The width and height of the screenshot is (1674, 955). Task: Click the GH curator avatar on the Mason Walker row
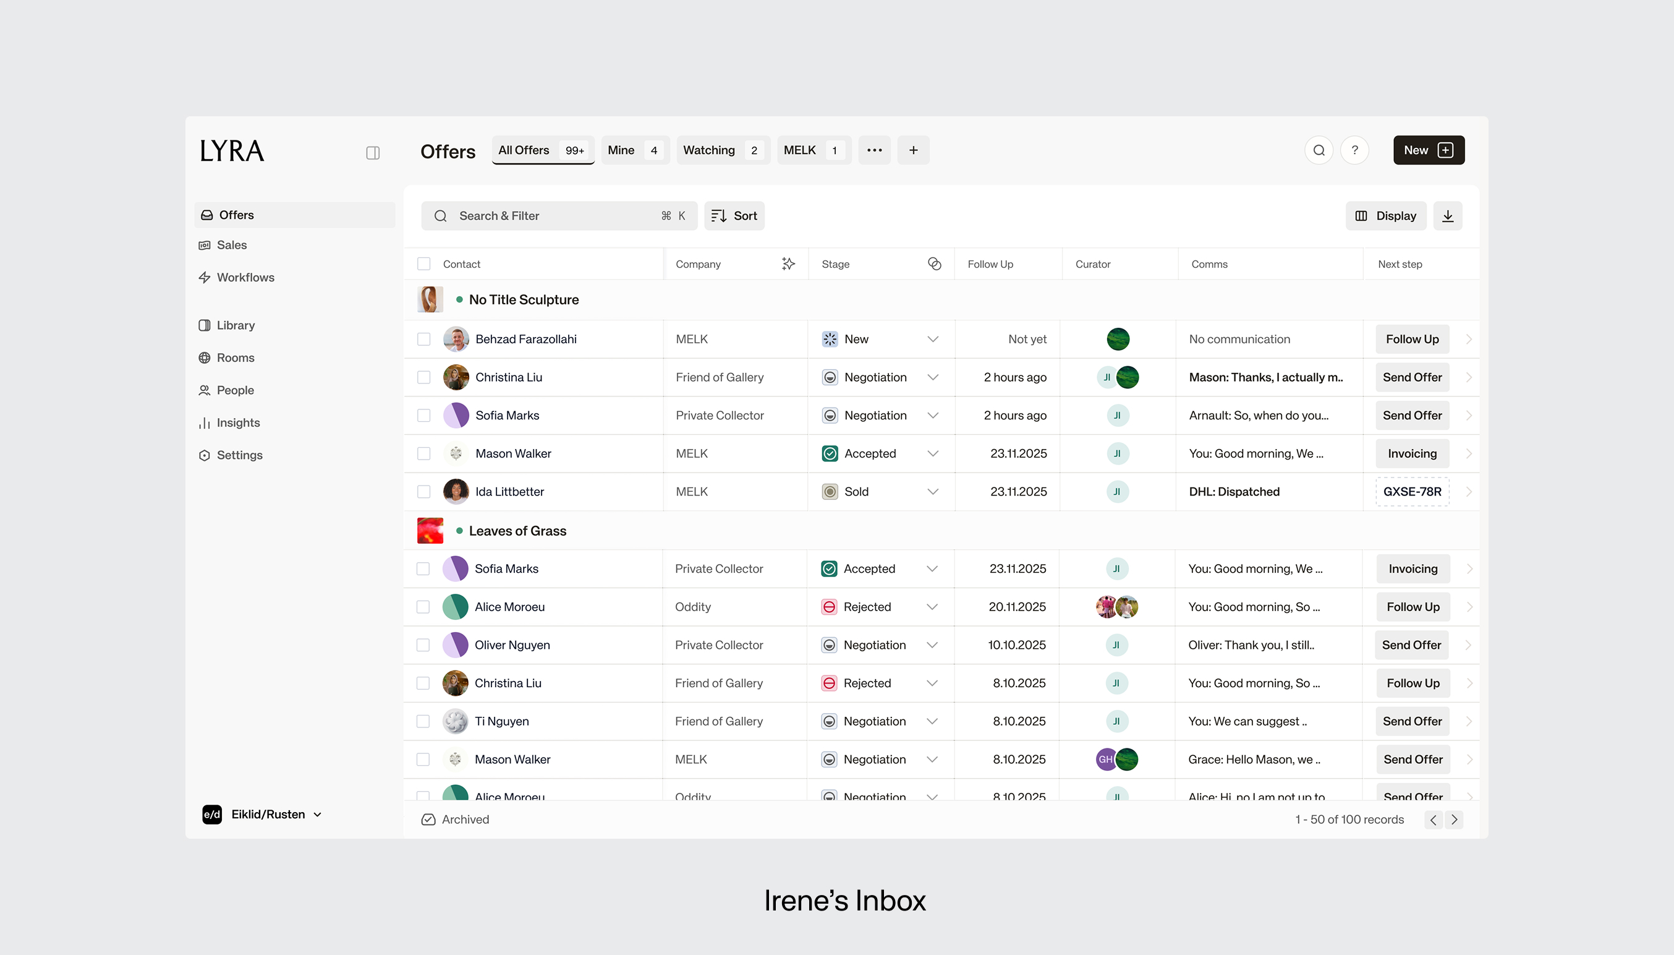(1106, 759)
